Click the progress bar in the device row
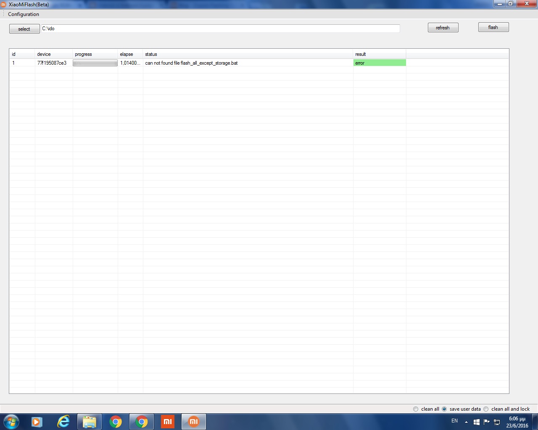 point(95,63)
